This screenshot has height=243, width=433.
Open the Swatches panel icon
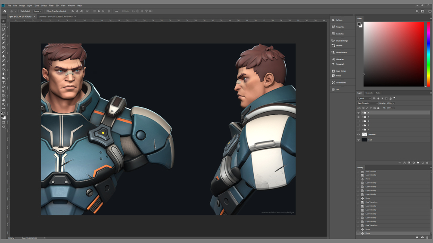click(333, 34)
